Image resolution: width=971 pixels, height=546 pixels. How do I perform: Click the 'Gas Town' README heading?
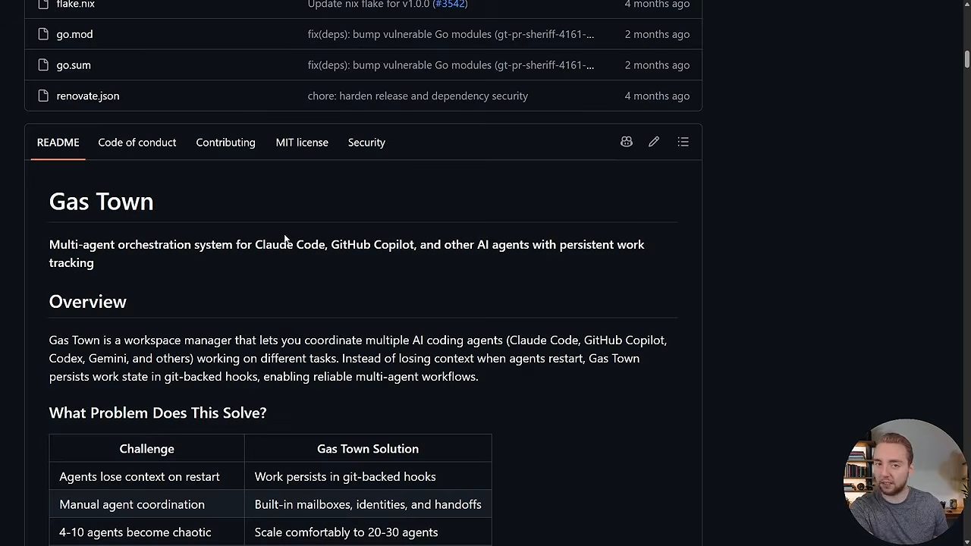pos(102,201)
